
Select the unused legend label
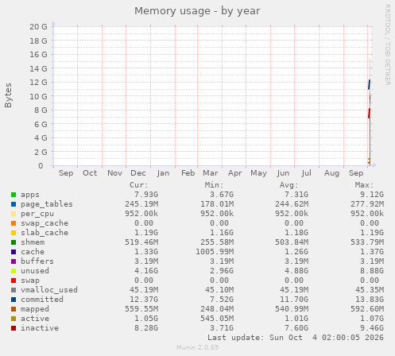point(35,271)
